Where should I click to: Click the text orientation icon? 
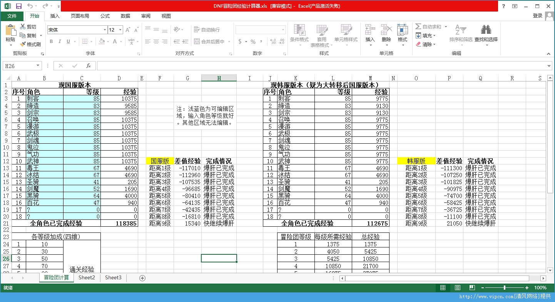177,30
